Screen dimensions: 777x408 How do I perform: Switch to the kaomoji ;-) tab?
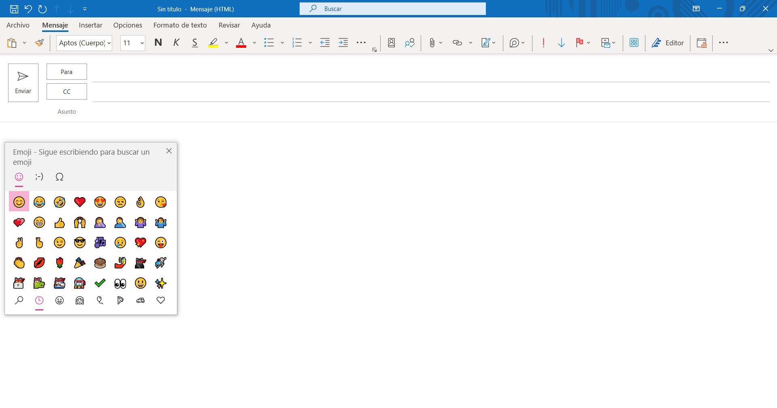39,177
